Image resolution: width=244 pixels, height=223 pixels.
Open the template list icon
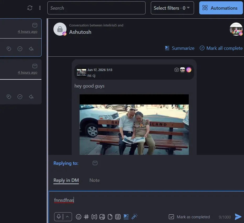pos(118,217)
